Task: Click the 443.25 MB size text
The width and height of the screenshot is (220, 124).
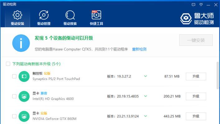Action: pos(172,116)
